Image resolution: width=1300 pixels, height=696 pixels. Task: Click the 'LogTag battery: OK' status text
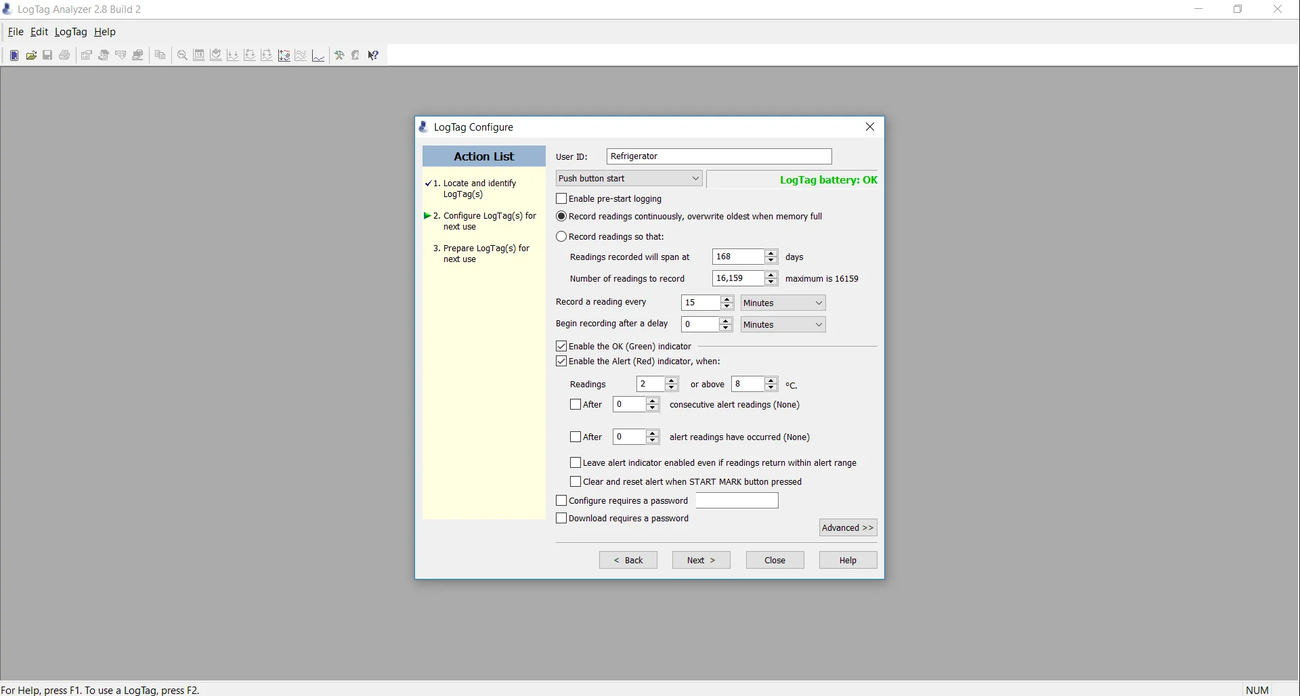pyautogui.click(x=829, y=180)
